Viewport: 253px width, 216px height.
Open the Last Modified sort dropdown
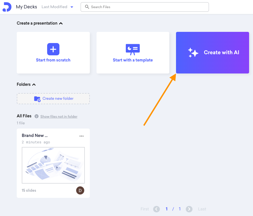57,7
